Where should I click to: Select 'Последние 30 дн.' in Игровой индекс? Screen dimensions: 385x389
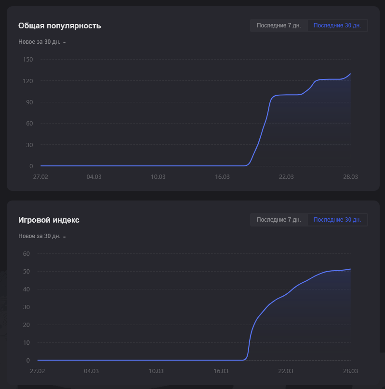[x=337, y=220]
